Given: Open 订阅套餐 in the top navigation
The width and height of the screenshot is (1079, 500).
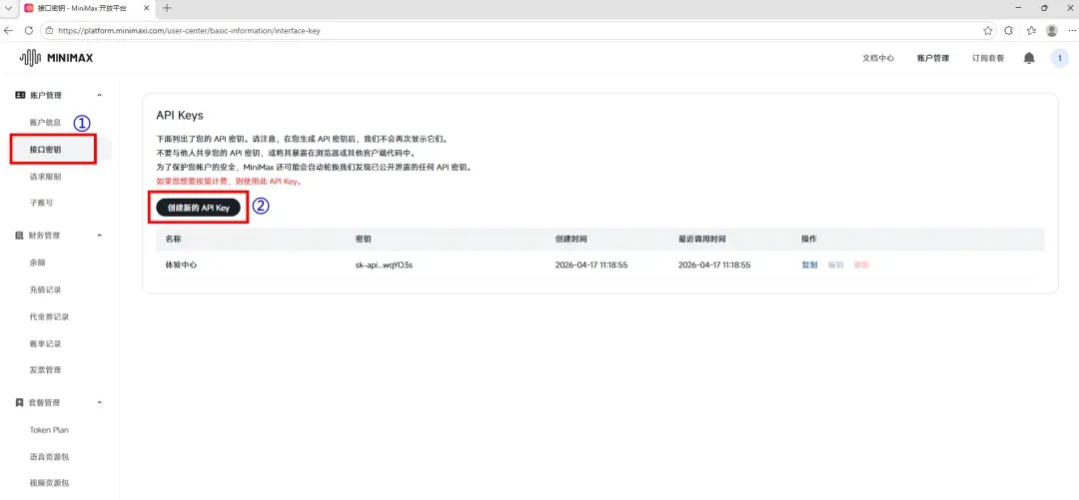Looking at the screenshot, I should click(988, 59).
